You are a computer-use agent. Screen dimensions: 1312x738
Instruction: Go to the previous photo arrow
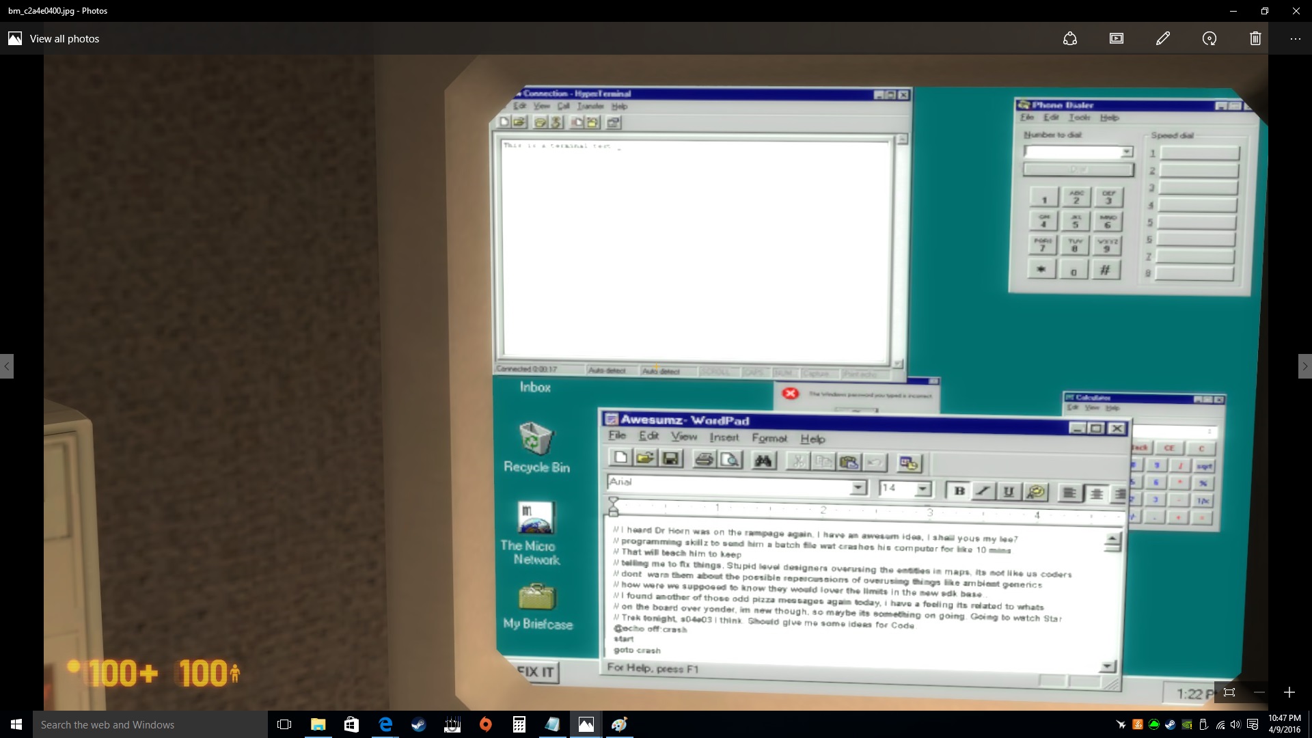point(7,366)
